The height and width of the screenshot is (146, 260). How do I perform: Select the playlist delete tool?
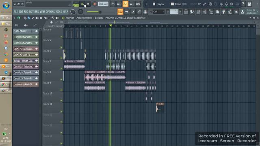click(33, 18)
